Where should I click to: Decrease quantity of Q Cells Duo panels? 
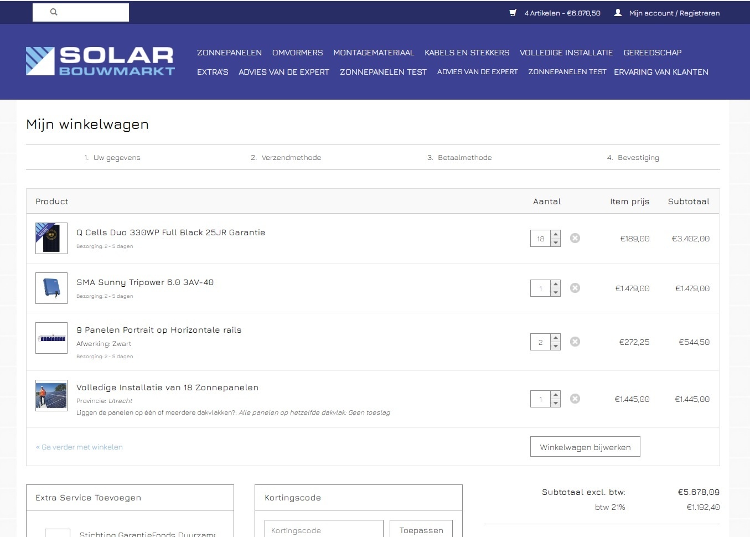(556, 242)
